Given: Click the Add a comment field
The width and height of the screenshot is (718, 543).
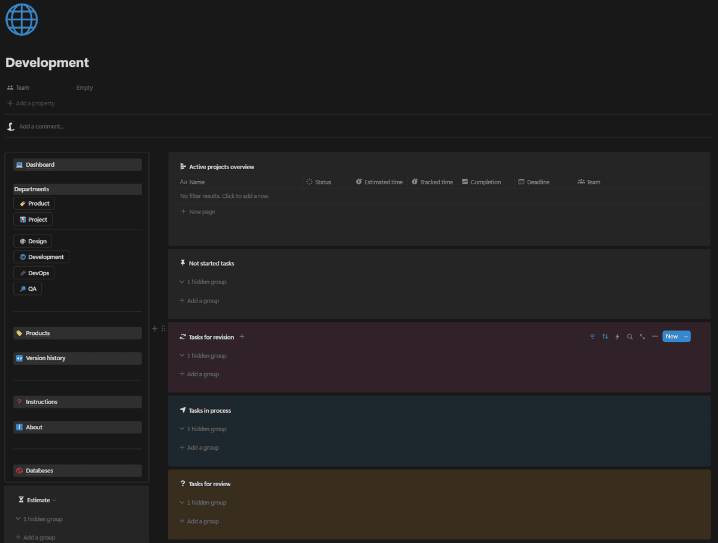Looking at the screenshot, I should [x=42, y=127].
